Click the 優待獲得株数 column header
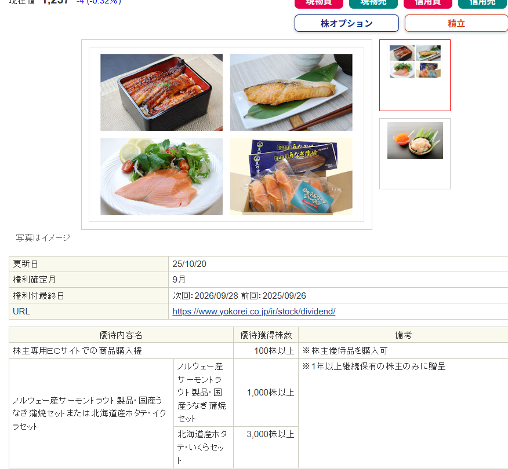 click(266, 335)
